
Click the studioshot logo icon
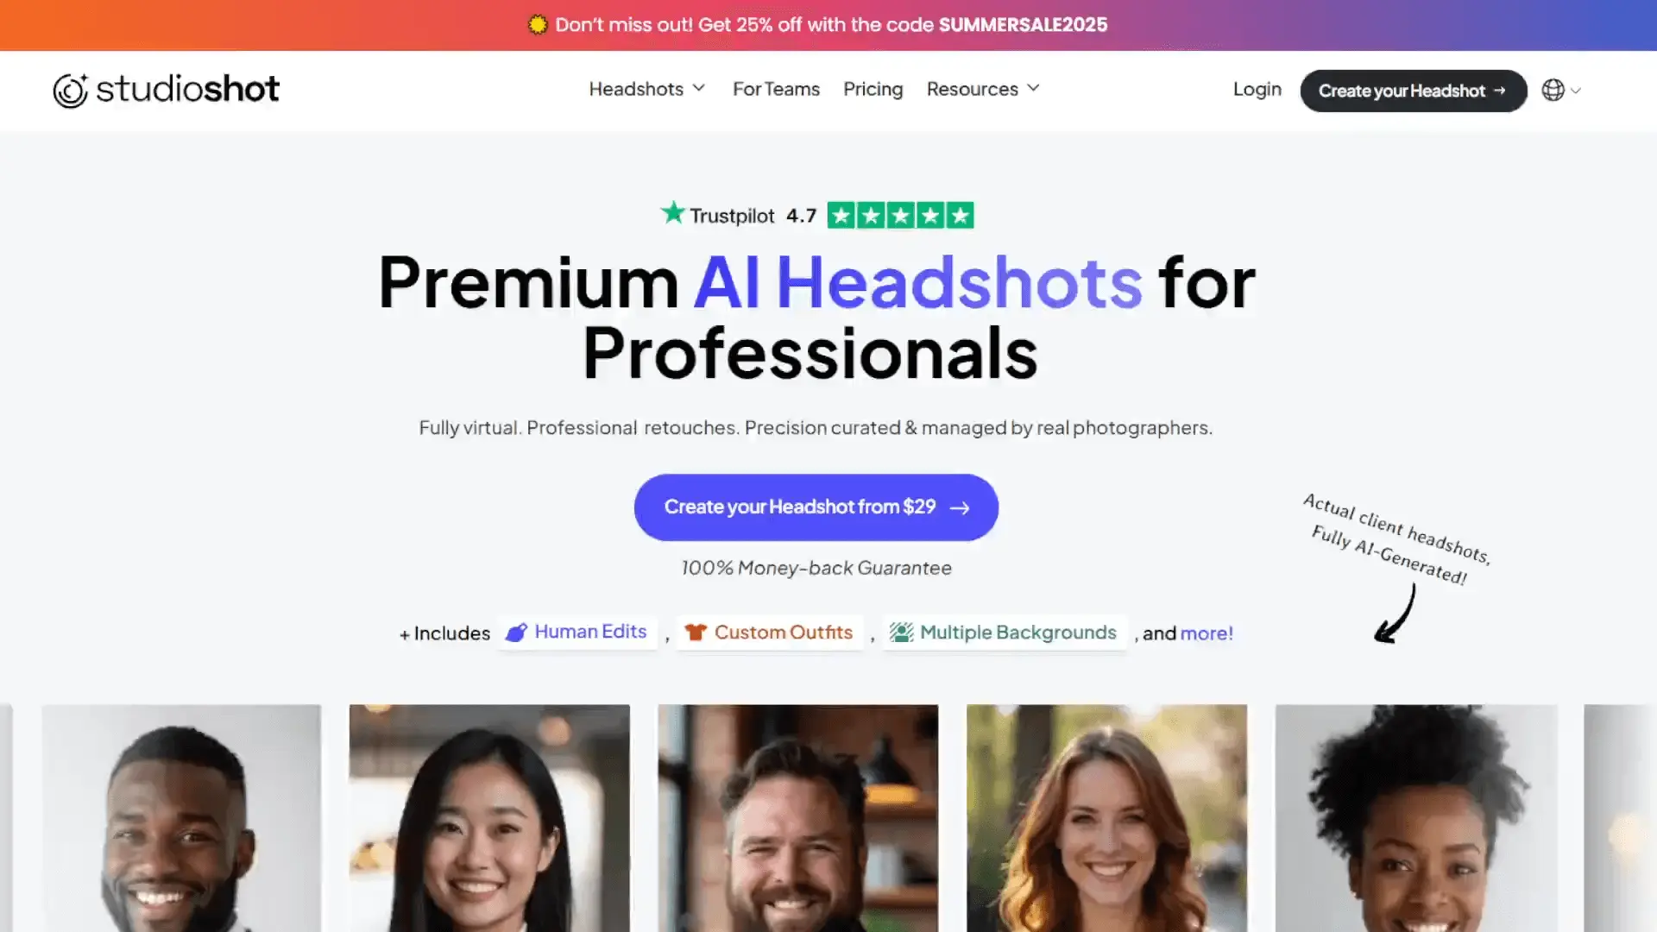pyautogui.click(x=70, y=90)
